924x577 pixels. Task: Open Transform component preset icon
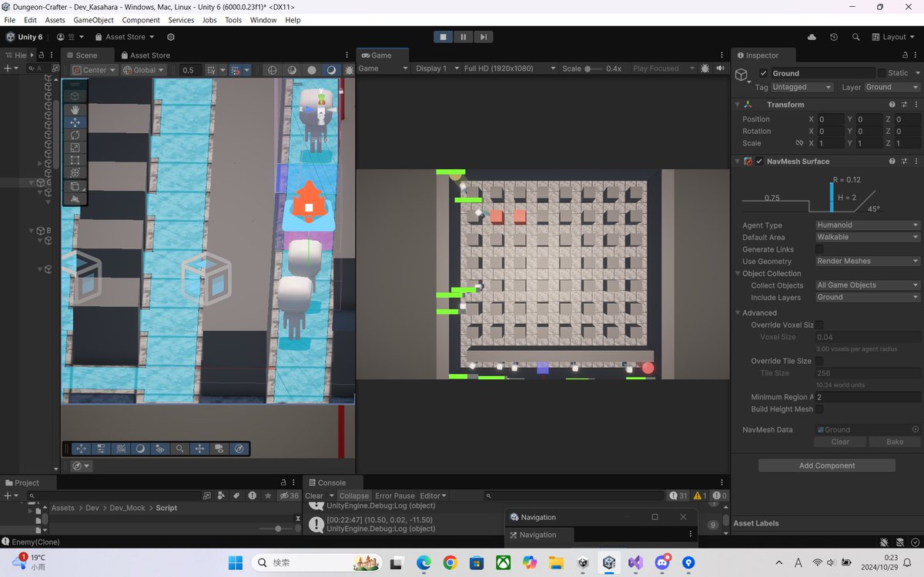coord(904,105)
